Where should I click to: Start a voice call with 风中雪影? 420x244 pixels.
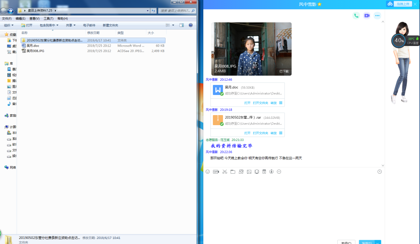356,15
